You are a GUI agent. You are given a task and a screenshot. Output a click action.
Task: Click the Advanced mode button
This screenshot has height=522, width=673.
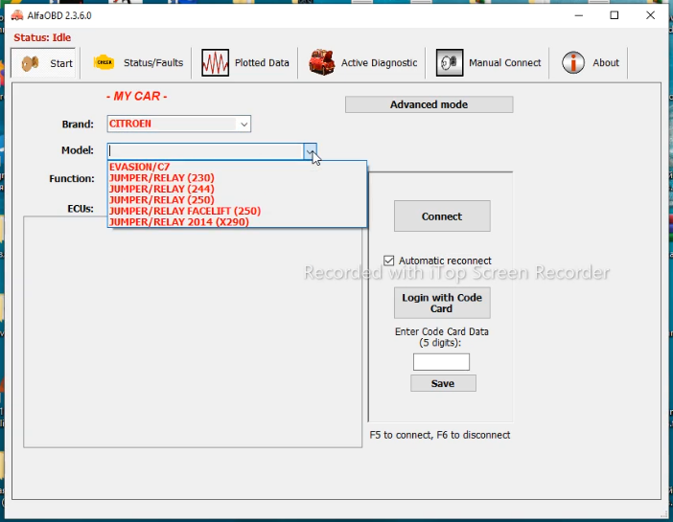[429, 104]
